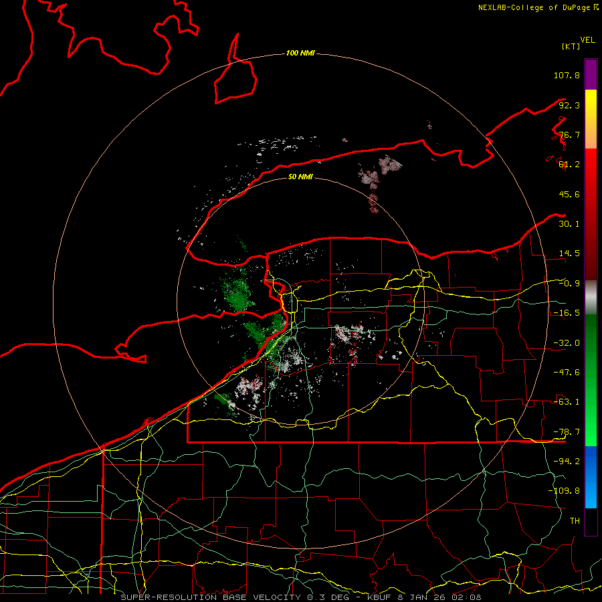Image resolution: width=602 pixels, height=602 pixels.
Task: Click the -0.9 legend value
Action: pos(569,284)
